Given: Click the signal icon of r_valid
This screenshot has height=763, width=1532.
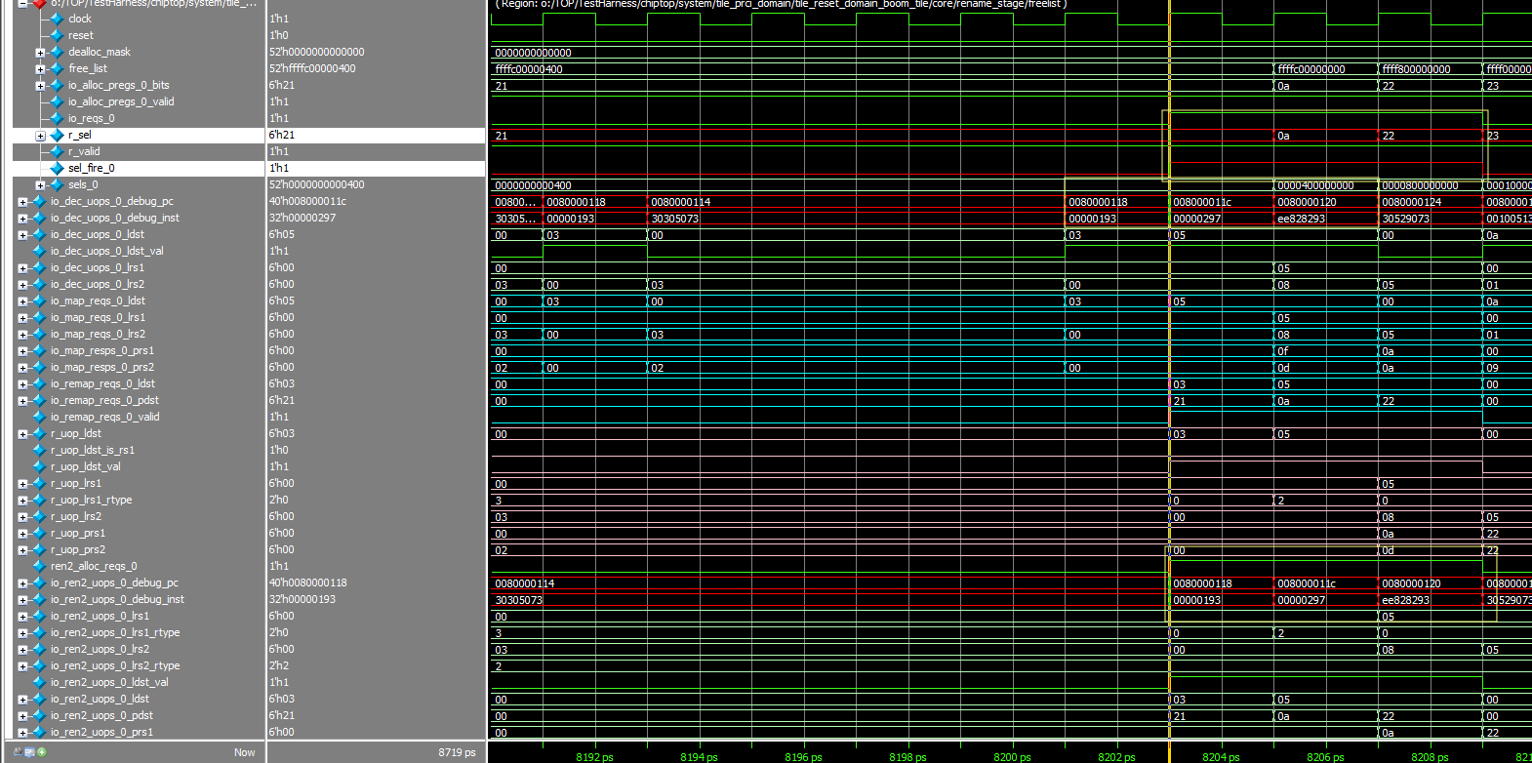Looking at the screenshot, I should pos(57,151).
